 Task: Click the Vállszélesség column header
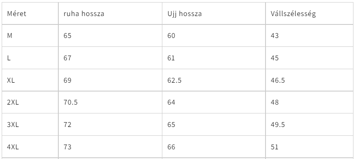click(293, 13)
